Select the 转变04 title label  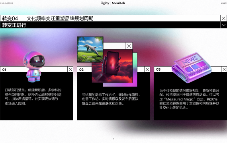(10, 19)
